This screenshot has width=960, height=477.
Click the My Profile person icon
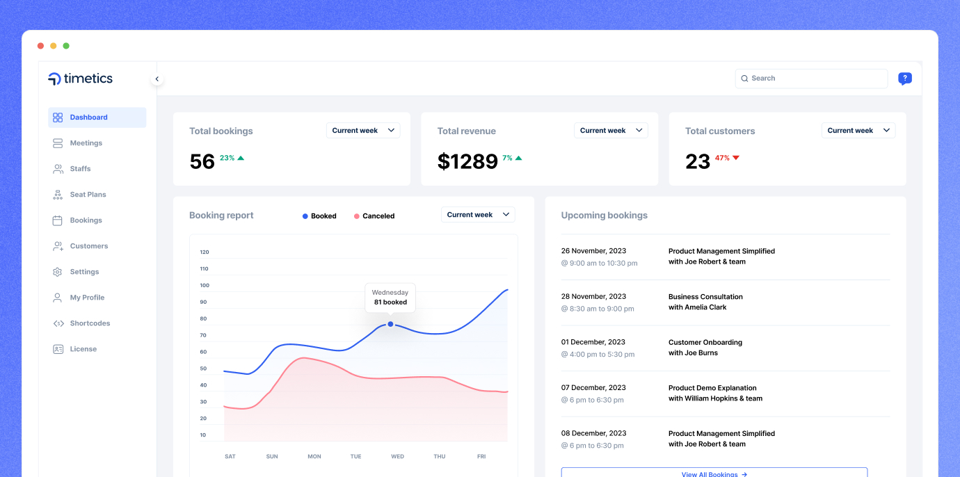(x=58, y=298)
